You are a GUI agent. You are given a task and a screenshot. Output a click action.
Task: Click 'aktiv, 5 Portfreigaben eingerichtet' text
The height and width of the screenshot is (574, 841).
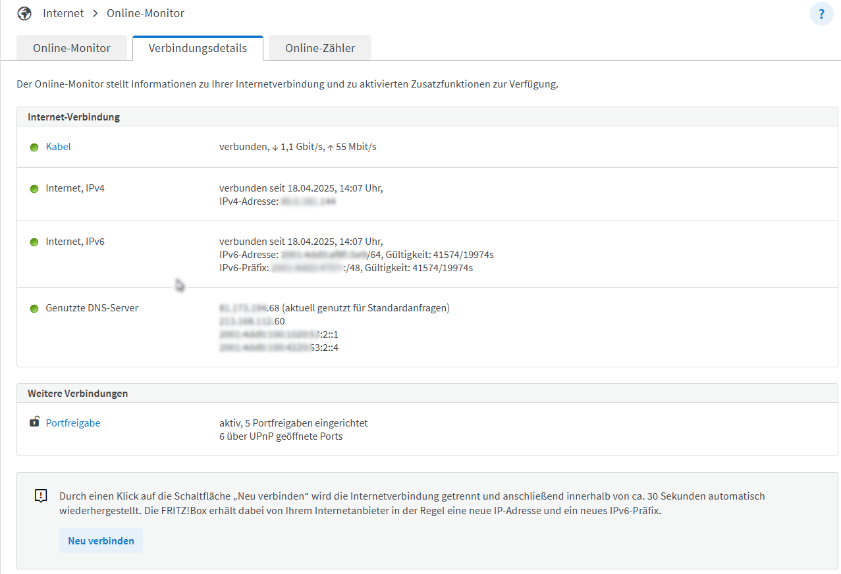point(294,423)
